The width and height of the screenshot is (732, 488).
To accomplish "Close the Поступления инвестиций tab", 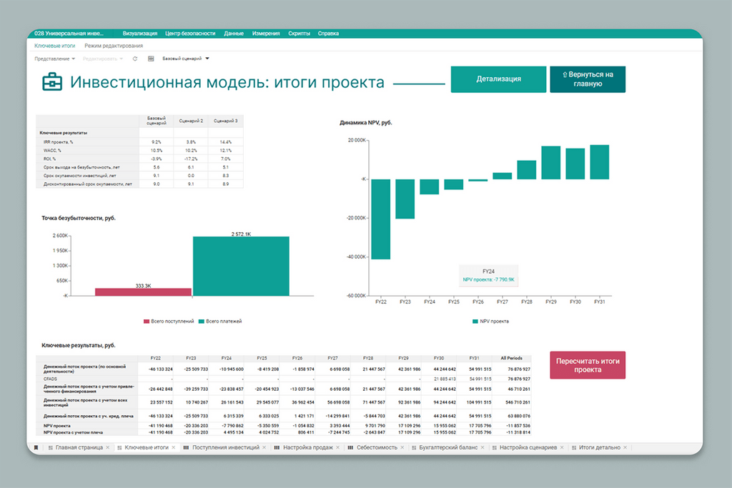I will pos(264,447).
